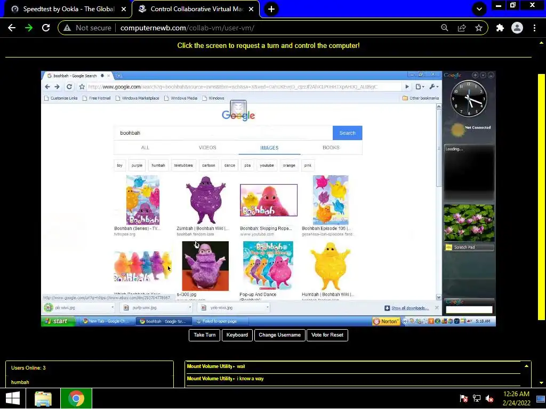Switch to Failed to open page taskbar item

[x=220, y=321]
